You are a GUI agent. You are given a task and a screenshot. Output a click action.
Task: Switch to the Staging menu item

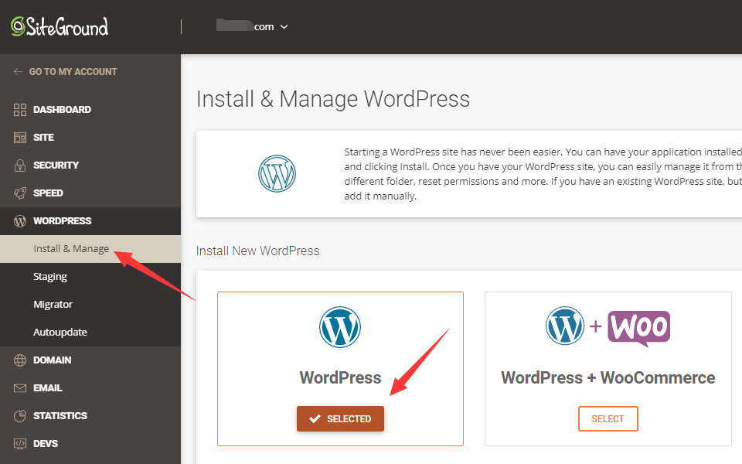pos(50,276)
